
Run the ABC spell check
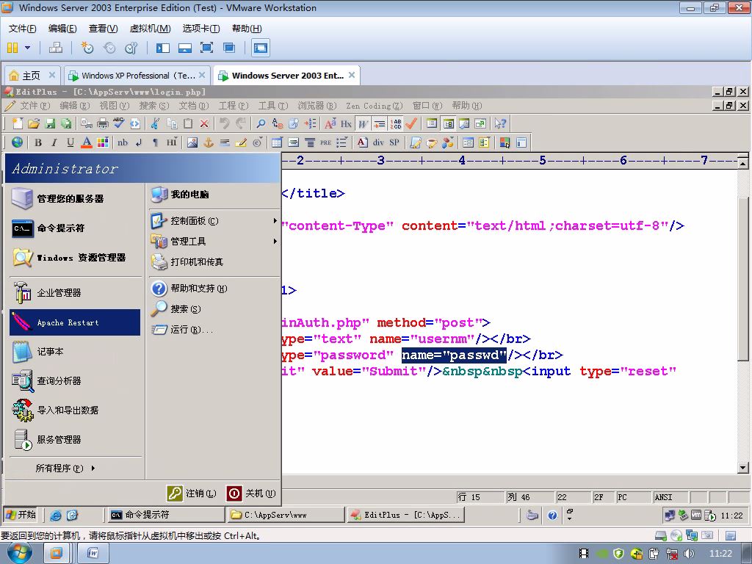(x=118, y=123)
